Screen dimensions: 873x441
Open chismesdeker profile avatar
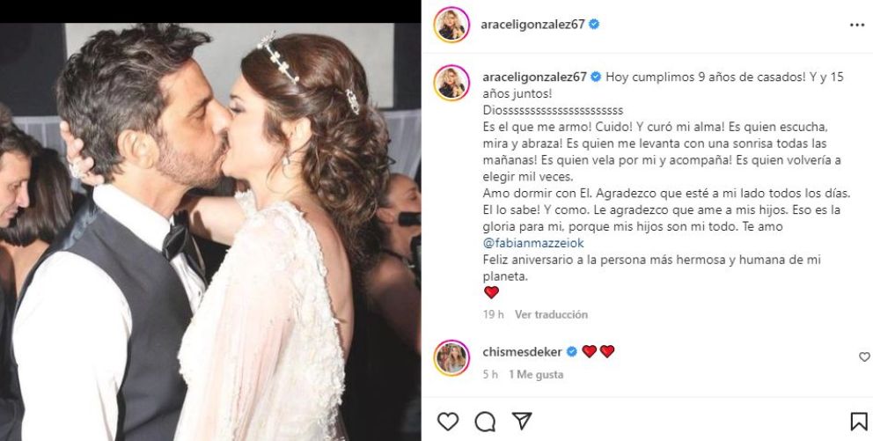(x=451, y=357)
